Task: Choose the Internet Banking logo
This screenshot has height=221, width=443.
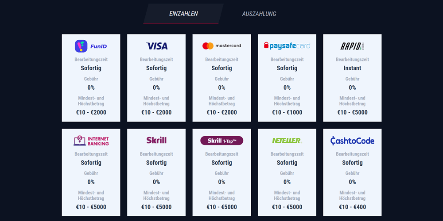Action: 91,141
